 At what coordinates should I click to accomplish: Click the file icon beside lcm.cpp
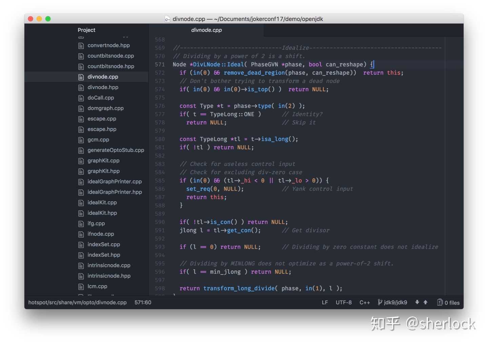[x=81, y=287]
